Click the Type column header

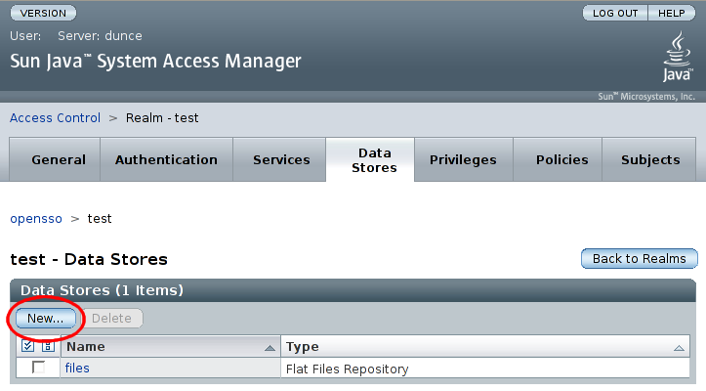[485, 346]
